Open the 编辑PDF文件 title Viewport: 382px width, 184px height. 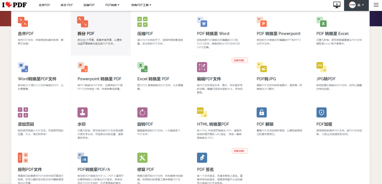point(209,79)
